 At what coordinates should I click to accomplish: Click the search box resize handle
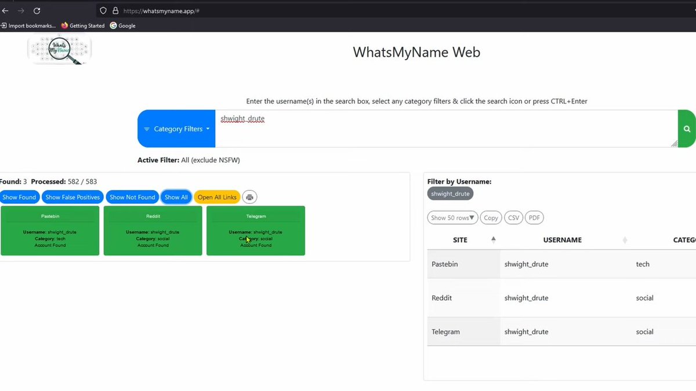(x=674, y=143)
